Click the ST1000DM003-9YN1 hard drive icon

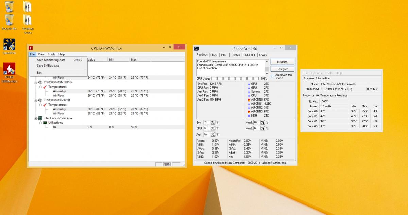tap(40, 100)
